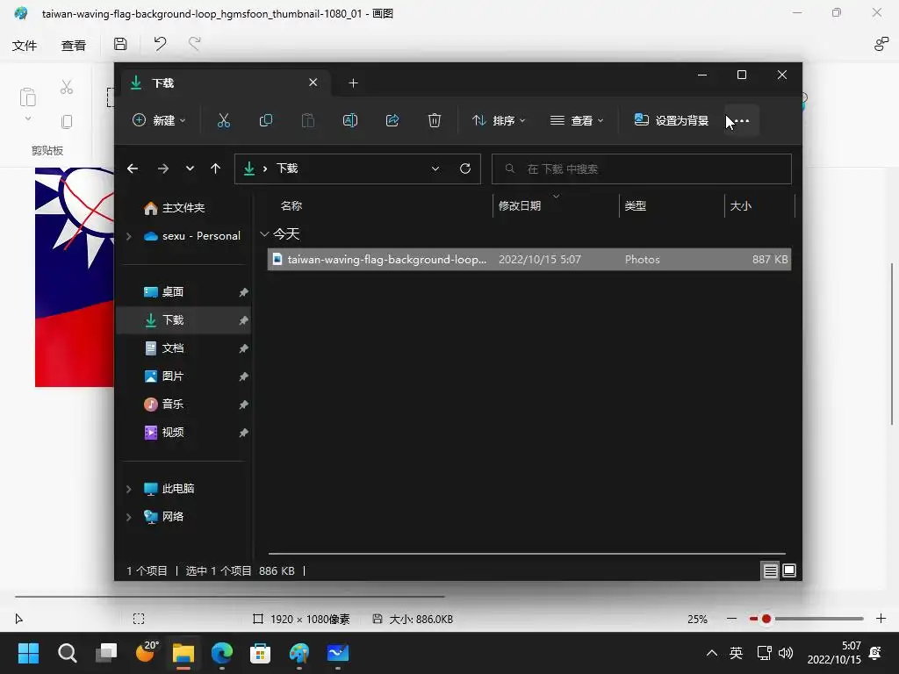
Task: Collapse the 今天 (Today) group
Action: click(x=264, y=233)
